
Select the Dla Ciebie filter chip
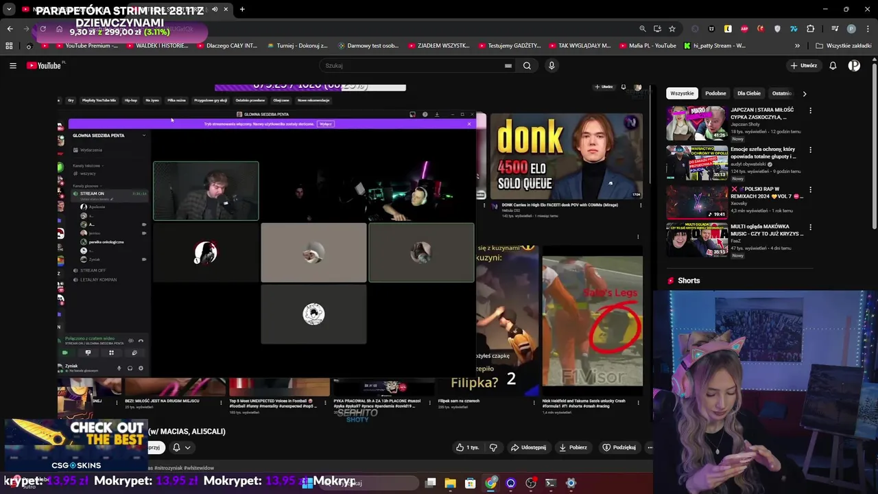[749, 93]
